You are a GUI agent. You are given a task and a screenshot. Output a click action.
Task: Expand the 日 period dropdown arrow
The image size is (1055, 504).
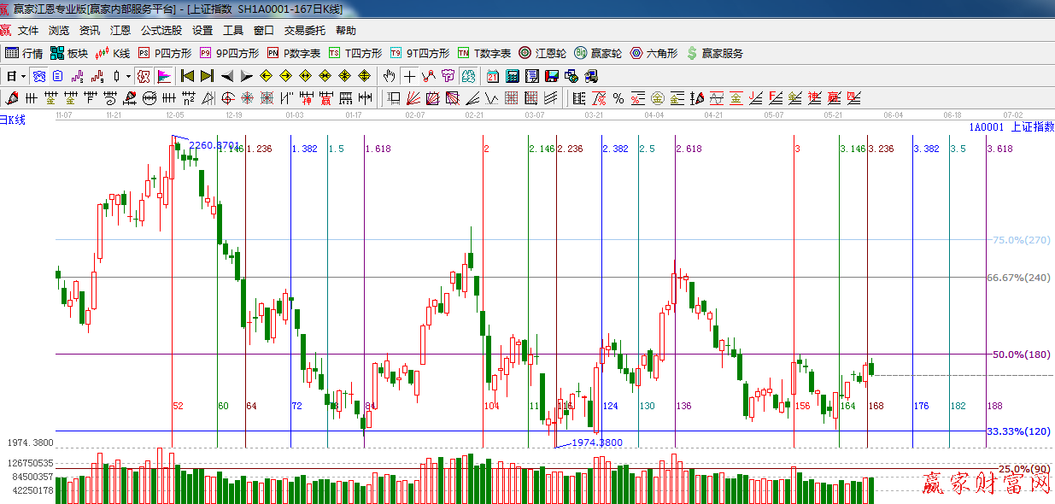[x=22, y=76]
